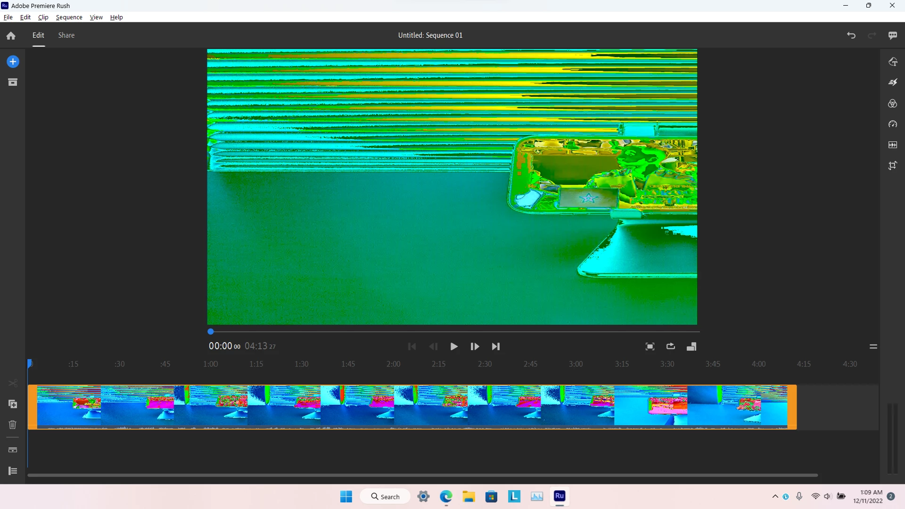Screen dimensions: 905x509
Task: Click the blue Add Media plus button
Action: pos(13,62)
